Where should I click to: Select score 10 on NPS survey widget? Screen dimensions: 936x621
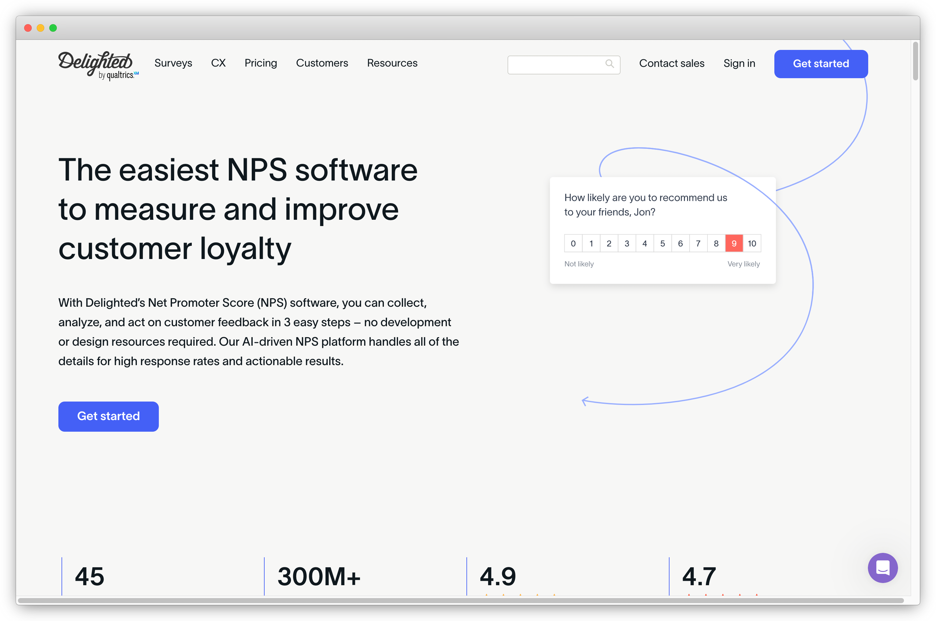click(x=752, y=243)
